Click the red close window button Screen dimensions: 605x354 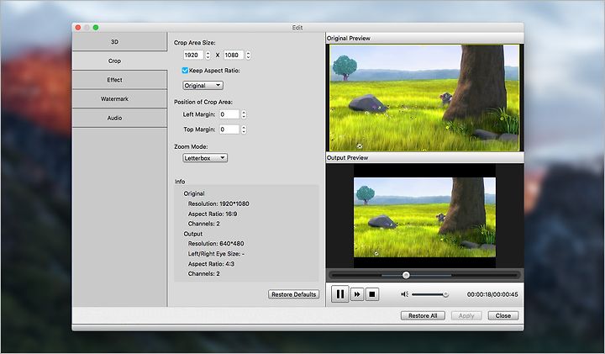pyautogui.click(x=78, y=28)
